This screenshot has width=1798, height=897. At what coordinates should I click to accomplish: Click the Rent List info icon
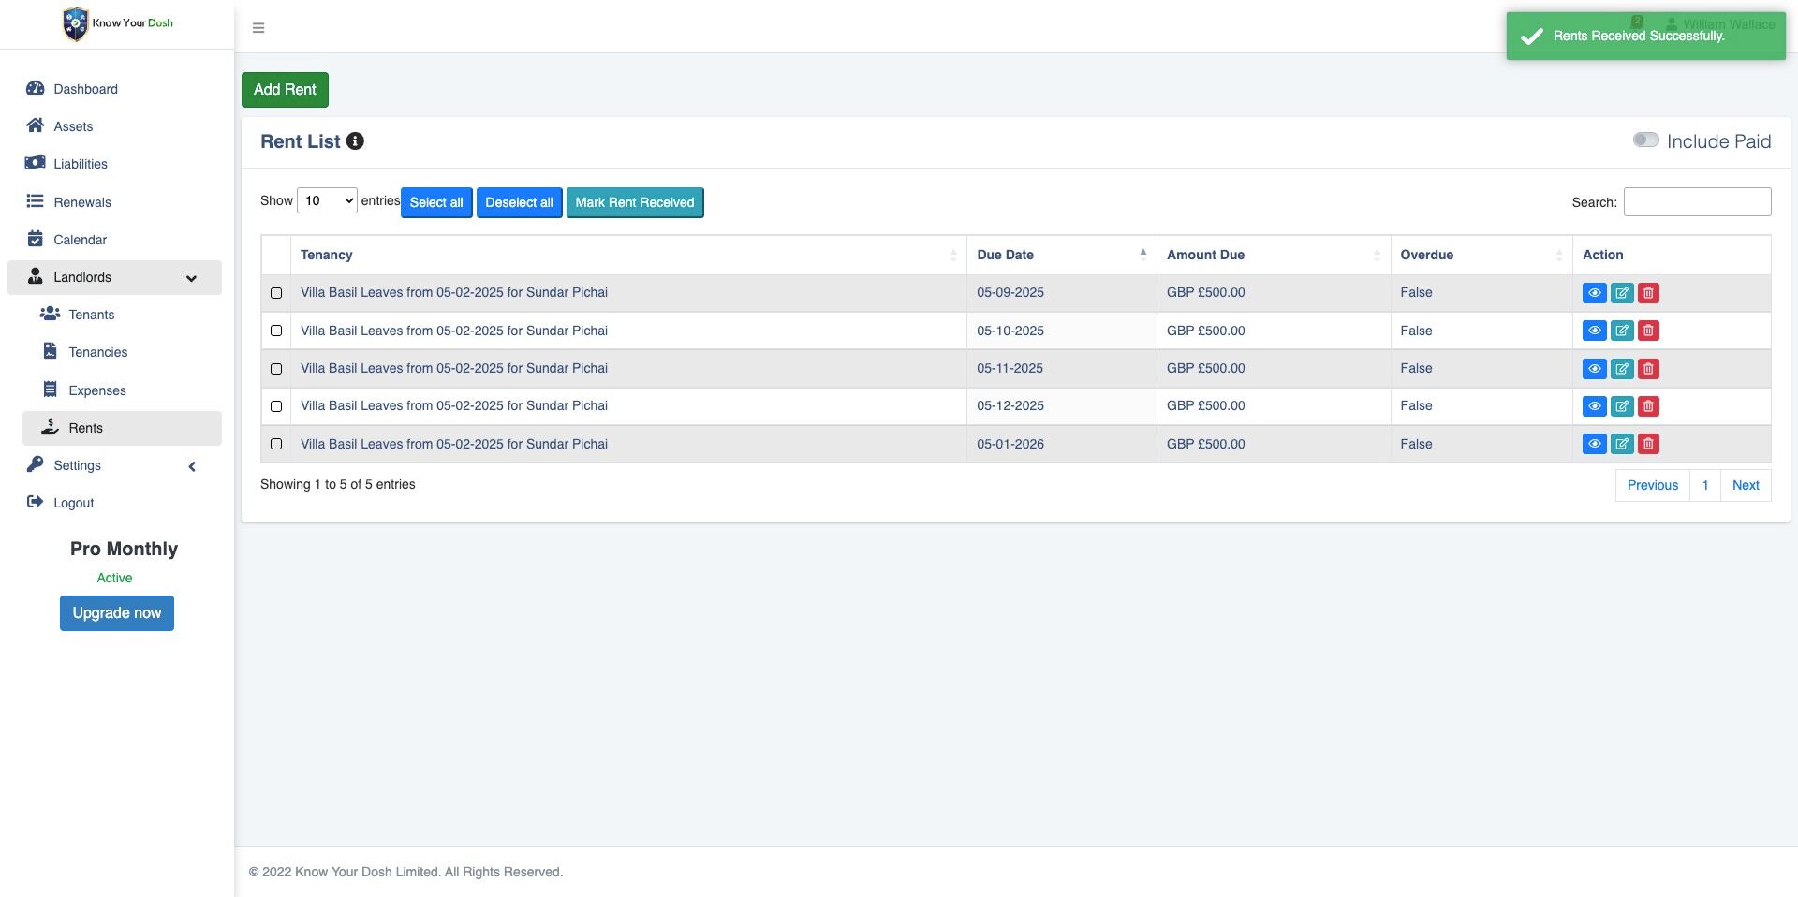[x=355, y=141]
